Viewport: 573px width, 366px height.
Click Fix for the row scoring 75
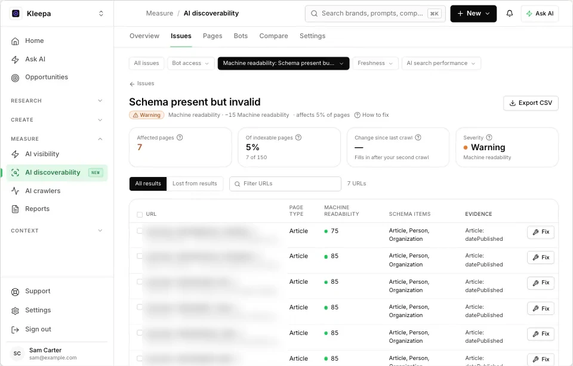pyautogui.click(x=541, y=232)
